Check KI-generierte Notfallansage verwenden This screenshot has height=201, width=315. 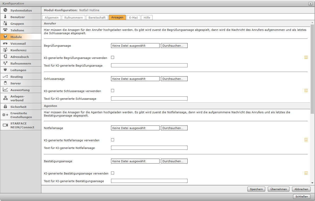click(x=113, y=140)
